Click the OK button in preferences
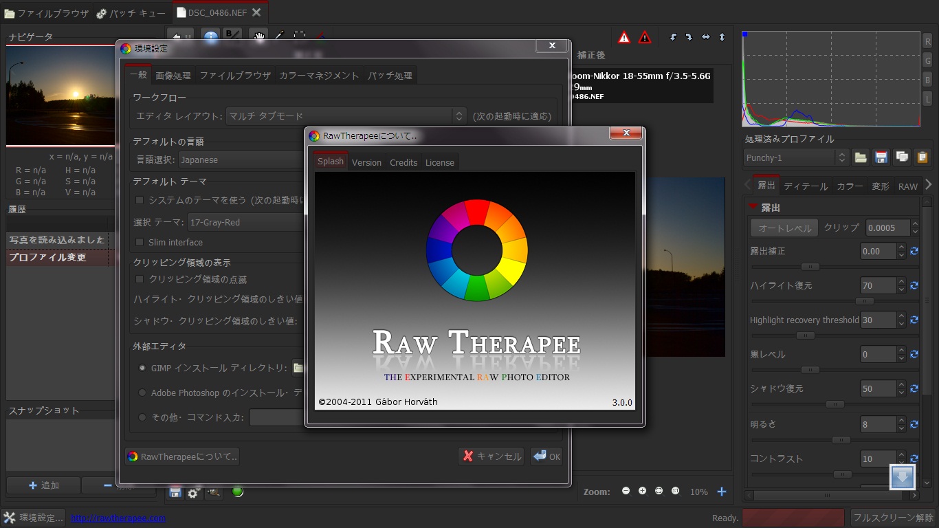The image size is (939, 528). 546,456
